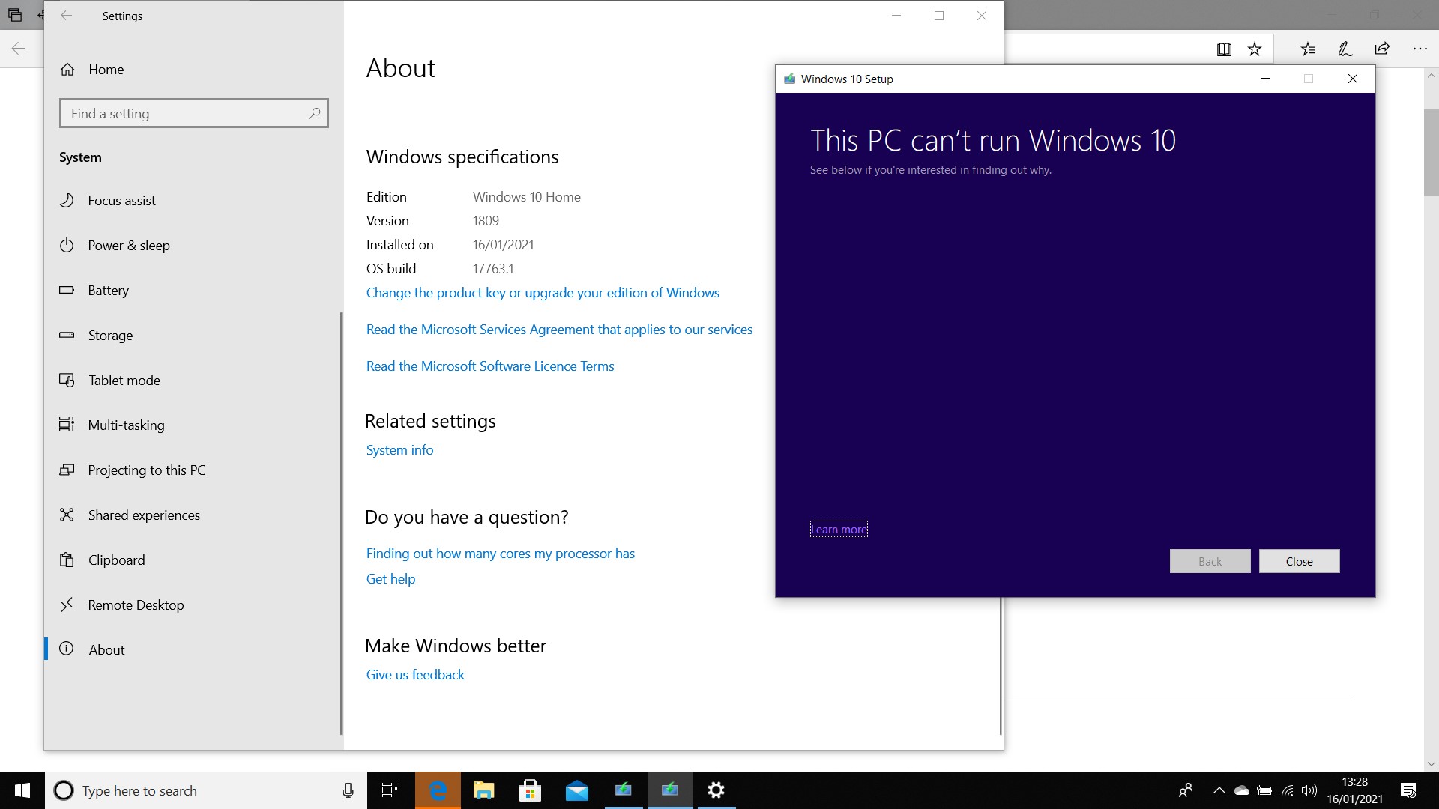Click the Clipboard icon in sidebar
Viewport: 1439px width, 809px height.
click(67, 560)
